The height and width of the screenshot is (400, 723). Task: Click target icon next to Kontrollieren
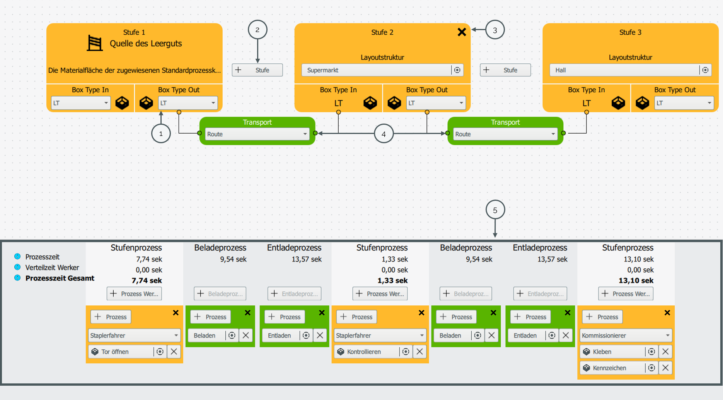pyautogui.click(x=406, y=351)
